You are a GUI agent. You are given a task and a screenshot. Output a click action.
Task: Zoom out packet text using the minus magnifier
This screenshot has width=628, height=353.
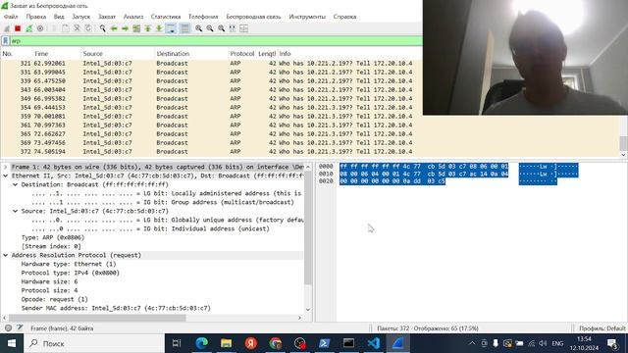pyautogui.click(x=210, y=28)
